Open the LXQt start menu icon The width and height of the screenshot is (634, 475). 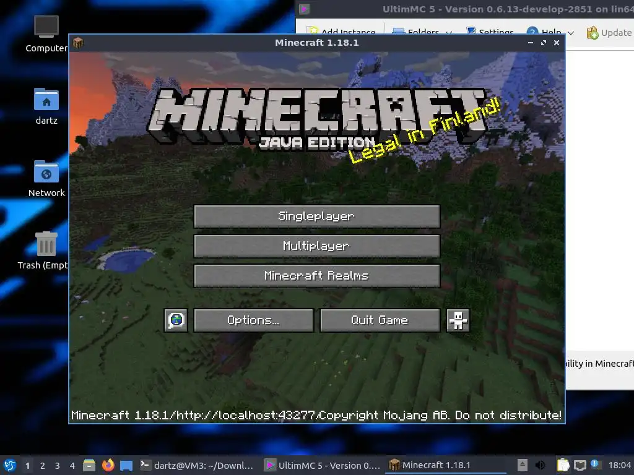pos(10,465)
